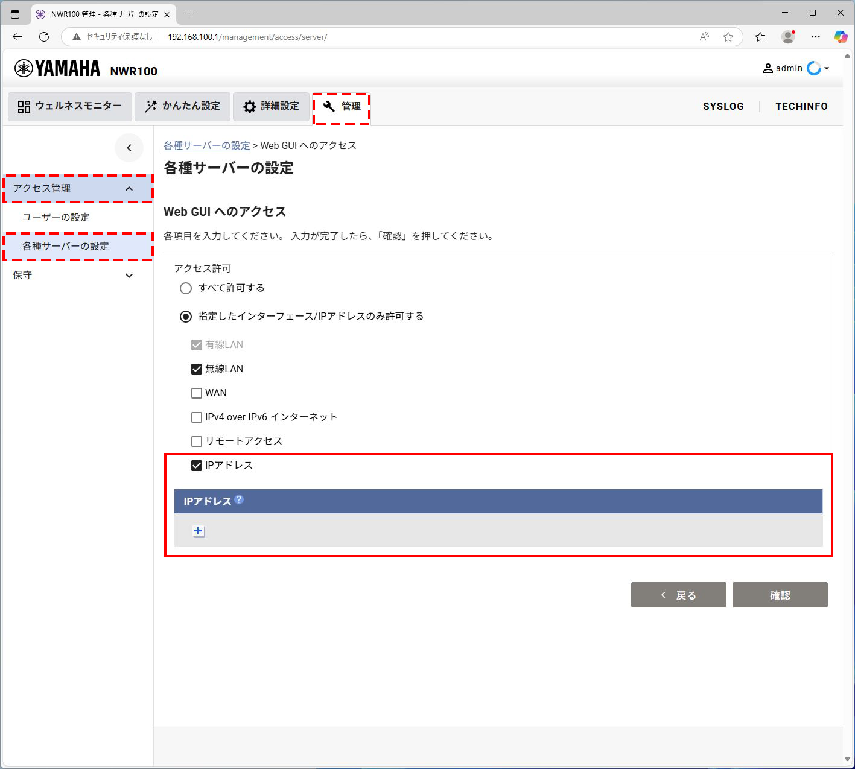Open Copilot in the browser toolbar
This screenshot has width=855, height=769.
tap(841, 37)
